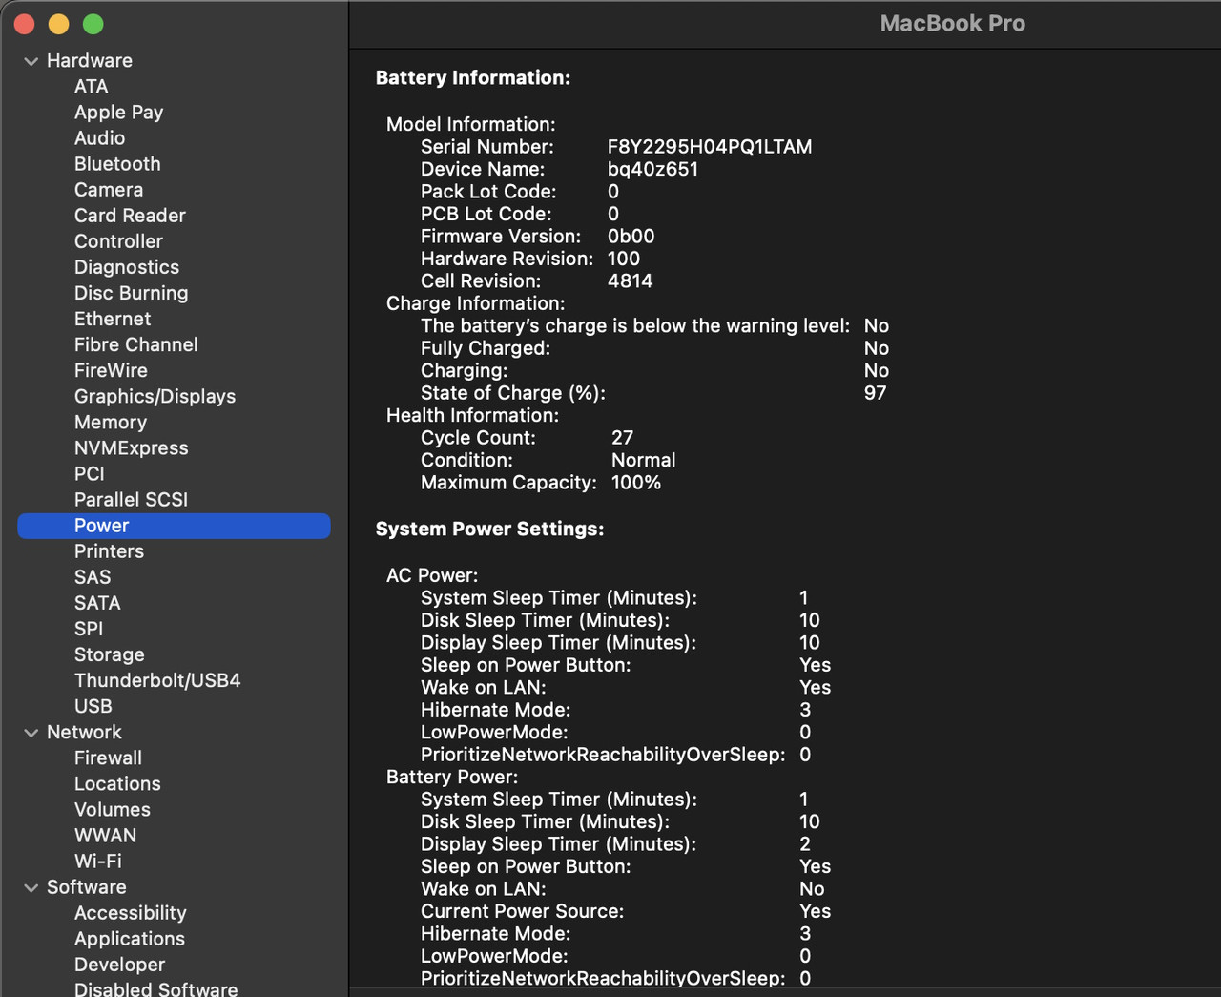Open the NVMExpress section
This screenshot has height=997, width=1221.
pos(131,447)
